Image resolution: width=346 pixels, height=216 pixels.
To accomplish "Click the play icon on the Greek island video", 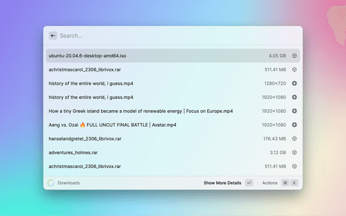I will point(294,111).
